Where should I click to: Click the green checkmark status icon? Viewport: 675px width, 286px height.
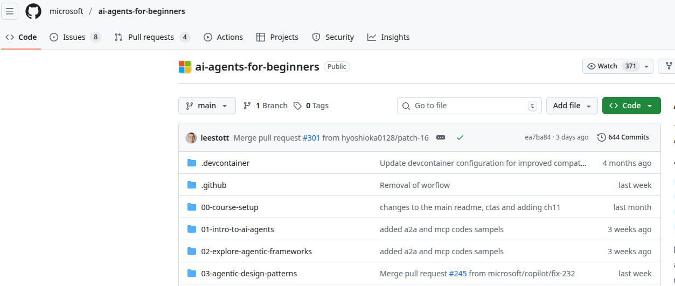(460, 137)
